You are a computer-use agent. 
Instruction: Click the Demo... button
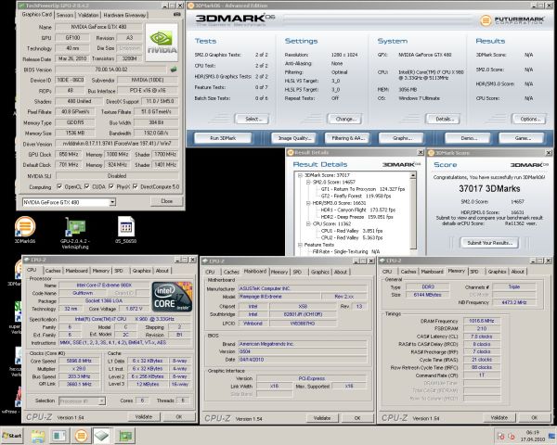point(468,138)
